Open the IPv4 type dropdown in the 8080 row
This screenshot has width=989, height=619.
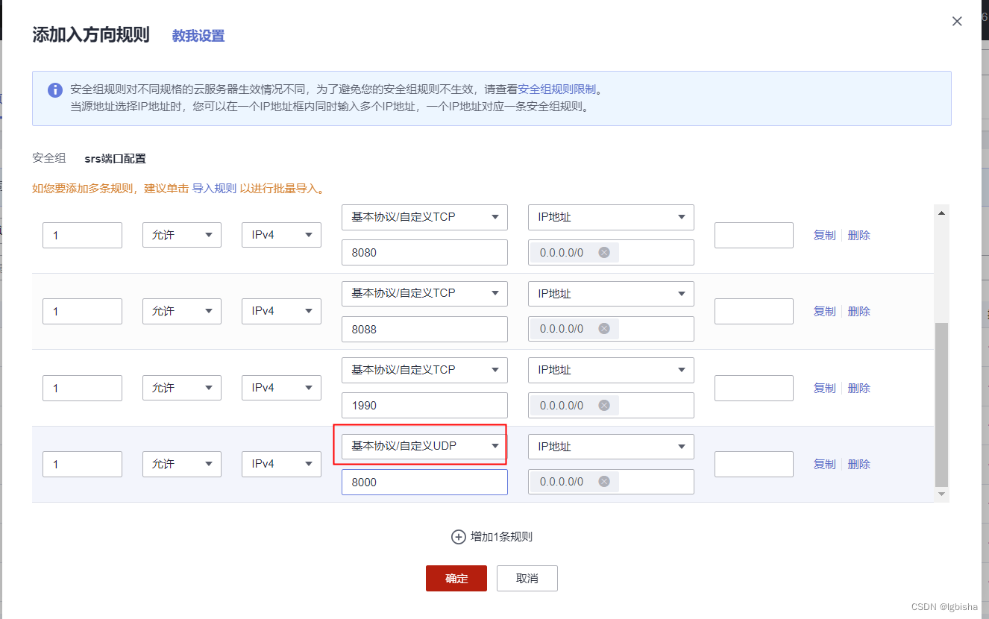(281, 235)
